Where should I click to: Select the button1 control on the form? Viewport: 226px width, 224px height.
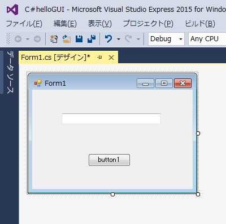[109, 160]
